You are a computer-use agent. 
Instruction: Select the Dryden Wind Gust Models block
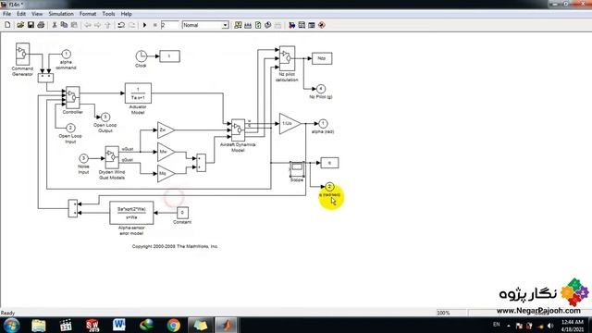coord(112,157)
